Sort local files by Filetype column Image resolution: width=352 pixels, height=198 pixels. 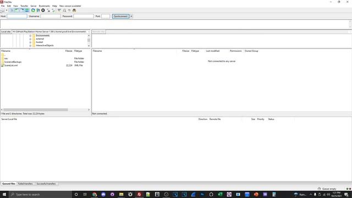coord(78,51)
